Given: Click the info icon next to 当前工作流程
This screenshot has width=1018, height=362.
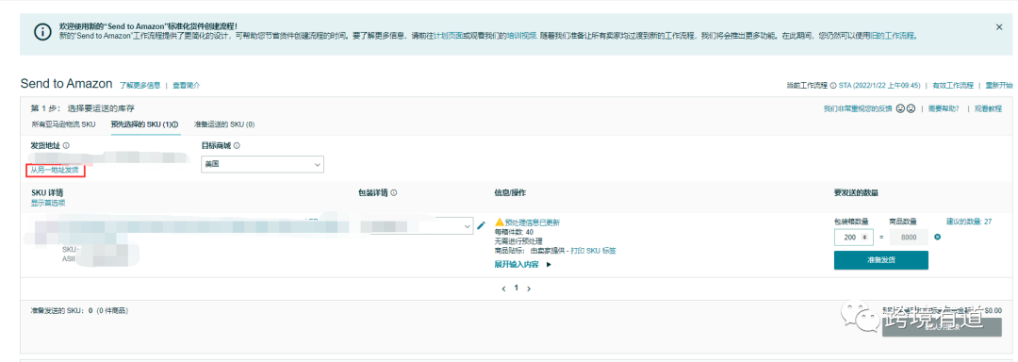Looking at the screenshot, I should pos(833,86).
